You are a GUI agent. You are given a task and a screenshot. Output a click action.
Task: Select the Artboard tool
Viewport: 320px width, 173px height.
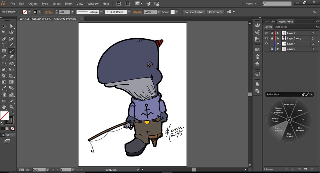click(4, 101)
